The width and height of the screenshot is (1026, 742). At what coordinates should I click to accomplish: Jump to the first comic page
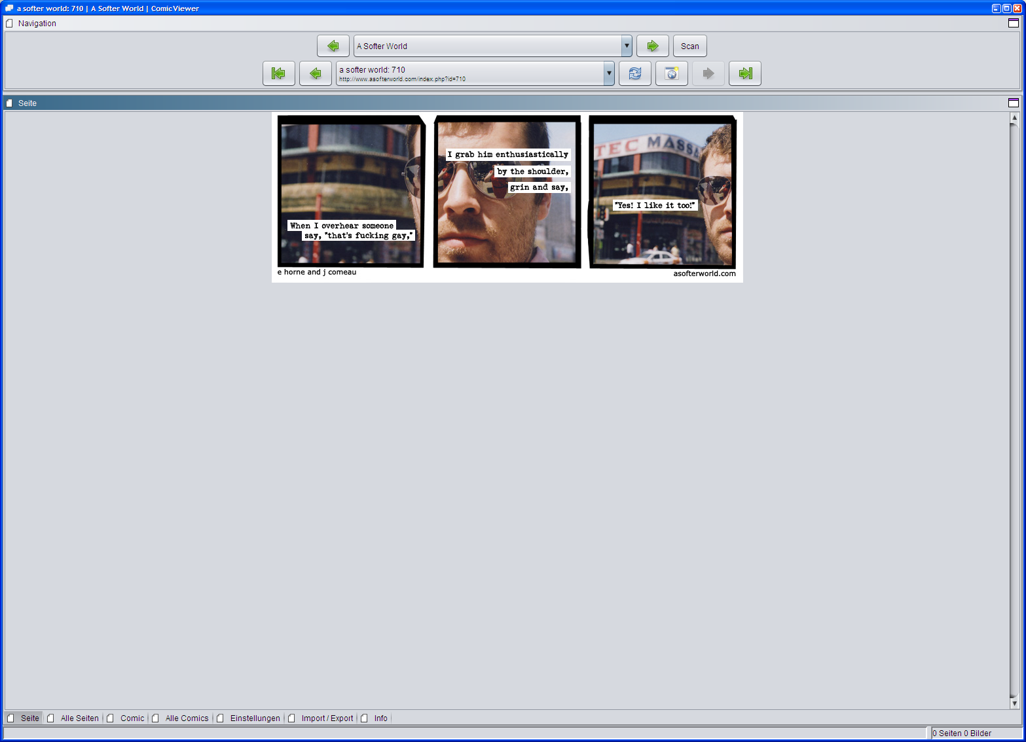279,73
